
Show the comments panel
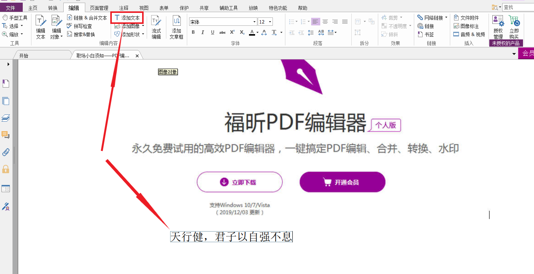click(6, 135)
